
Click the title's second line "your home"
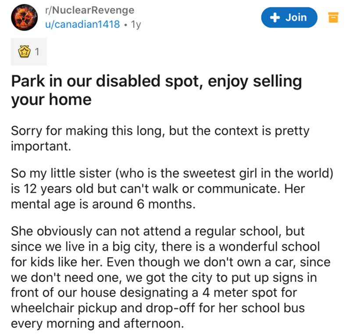tap(51, 99)
